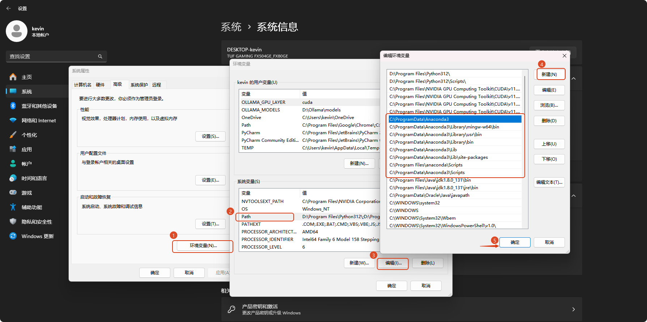
Task: Cancel the path editor dialog
Action: (x=549, y=242)
